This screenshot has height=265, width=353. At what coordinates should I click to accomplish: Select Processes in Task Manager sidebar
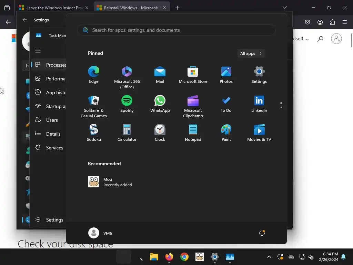click(x=49, y=65)
